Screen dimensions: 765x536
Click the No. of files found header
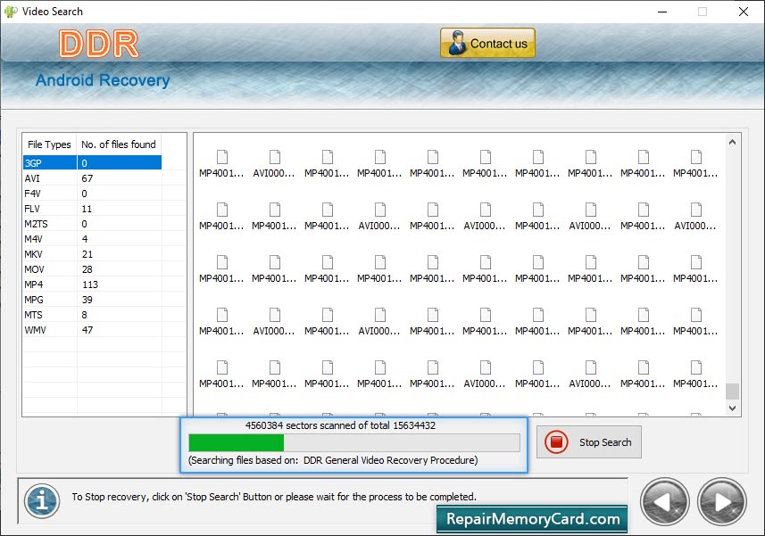[119, 144]
